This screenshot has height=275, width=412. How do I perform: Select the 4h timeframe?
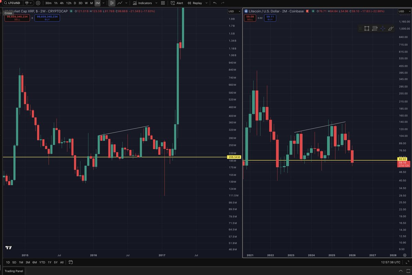[x=62, y=3]
